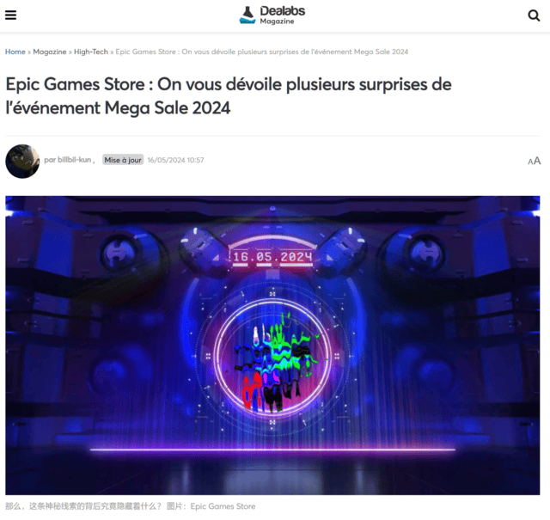Open the Mega Sale vault hero image
The width and height of the screenshot is (550, 520).
(x=272, y=346)
